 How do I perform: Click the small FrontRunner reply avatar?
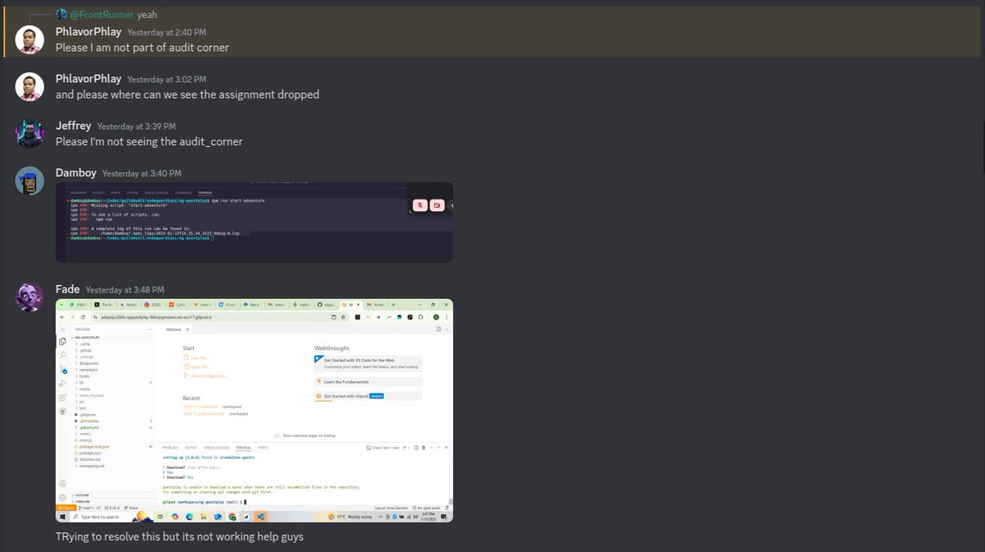(x=62, y=15)
